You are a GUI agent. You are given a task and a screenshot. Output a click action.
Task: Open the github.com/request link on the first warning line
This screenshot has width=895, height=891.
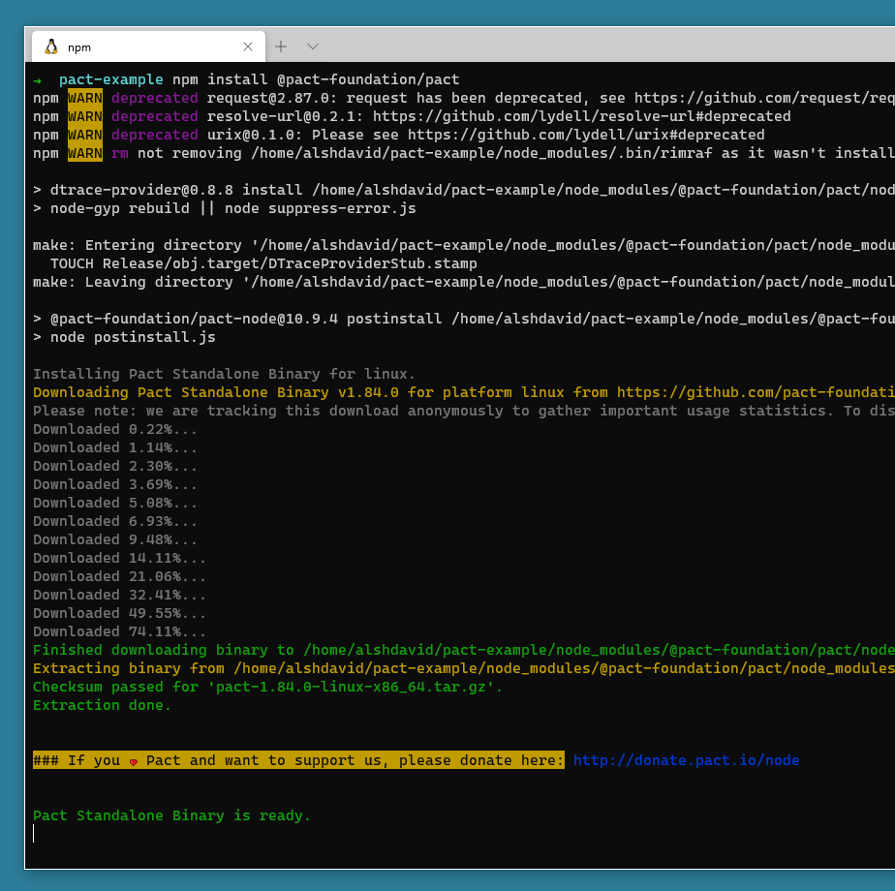pos(764,98)
